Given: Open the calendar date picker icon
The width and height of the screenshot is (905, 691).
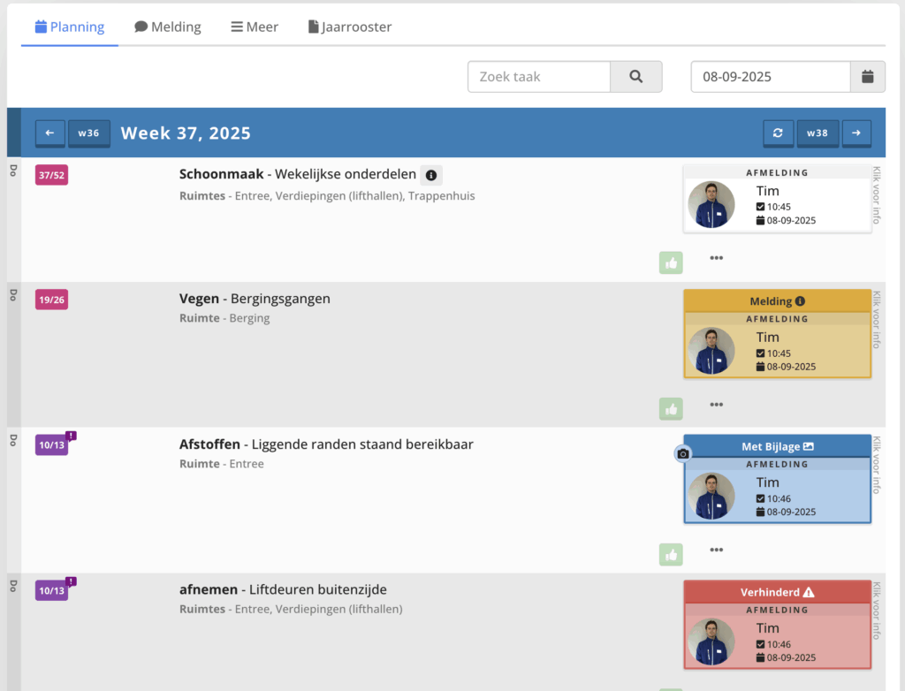Looking at the screenshot, I should pyautogui.click(x=867, y=77).
